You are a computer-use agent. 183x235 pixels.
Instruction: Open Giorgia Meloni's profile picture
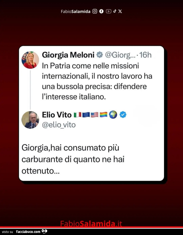30,60
